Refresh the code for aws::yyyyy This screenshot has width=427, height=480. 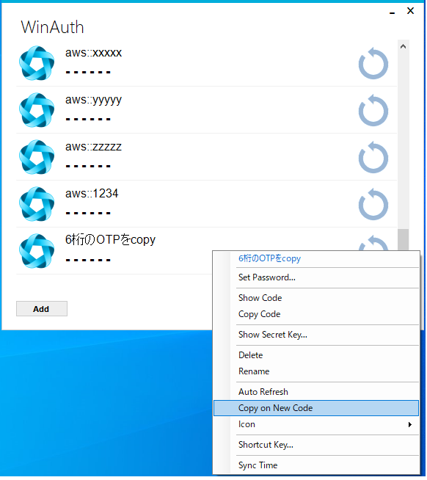click(374, 110)
